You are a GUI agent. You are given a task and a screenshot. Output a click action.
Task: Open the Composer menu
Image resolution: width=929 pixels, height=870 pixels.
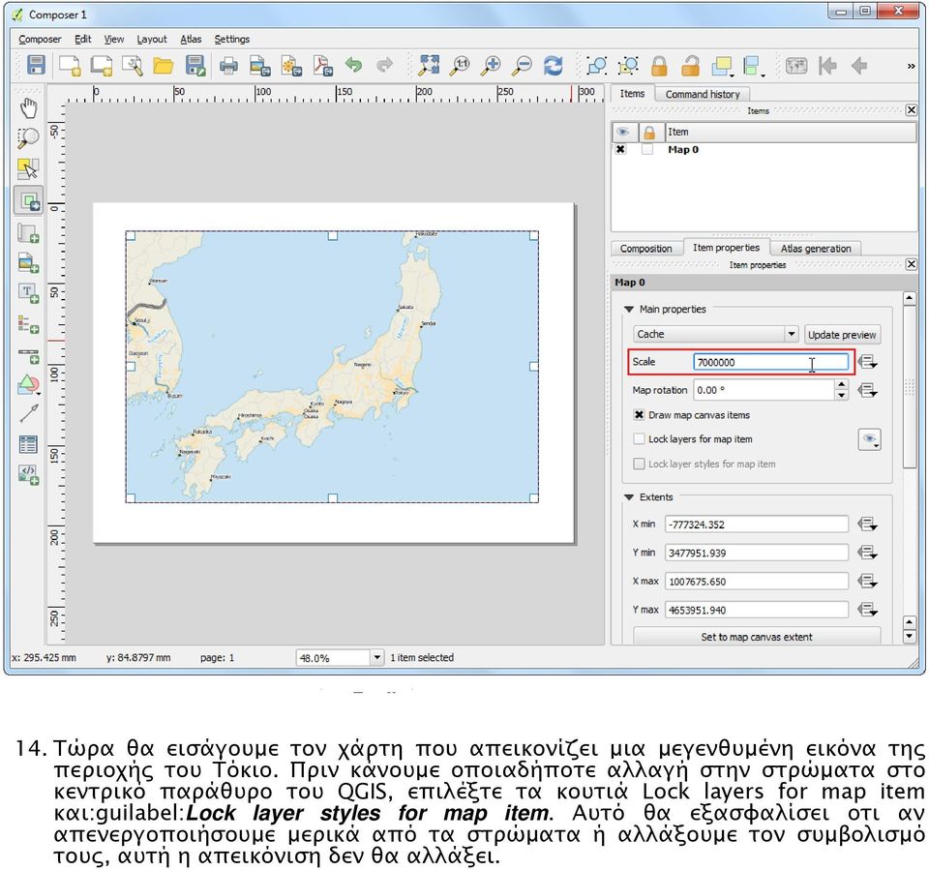[x=40, y=39]
